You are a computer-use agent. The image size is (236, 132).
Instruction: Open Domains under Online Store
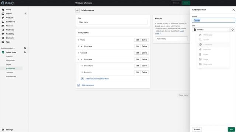click(10, 73)
